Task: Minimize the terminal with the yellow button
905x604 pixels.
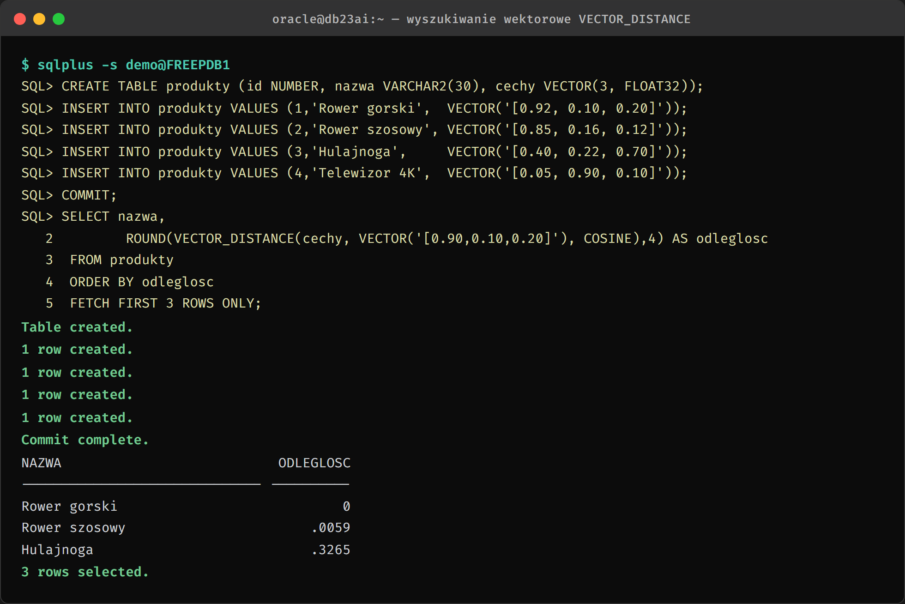Action: point(39,19)
